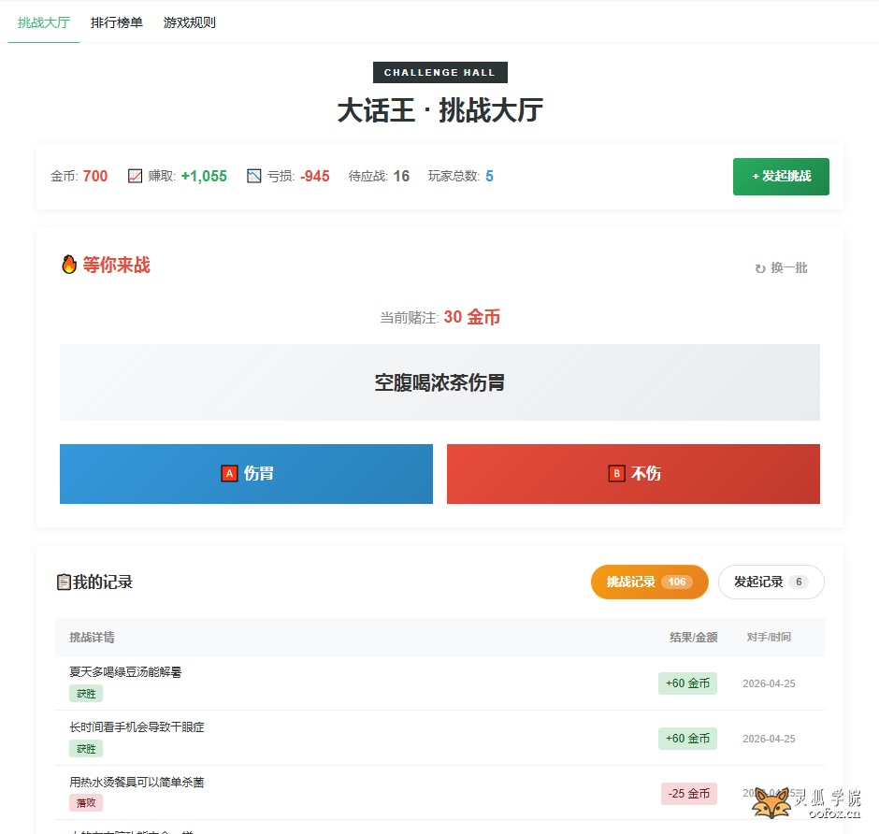The width and height of the screenshot is (879, 834).
Task: Click the rising chart icon next to 赚取
Action: point(135,176)
